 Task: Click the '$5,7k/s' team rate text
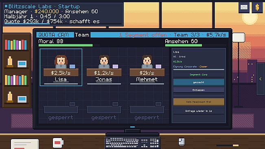tap(216, 35)
